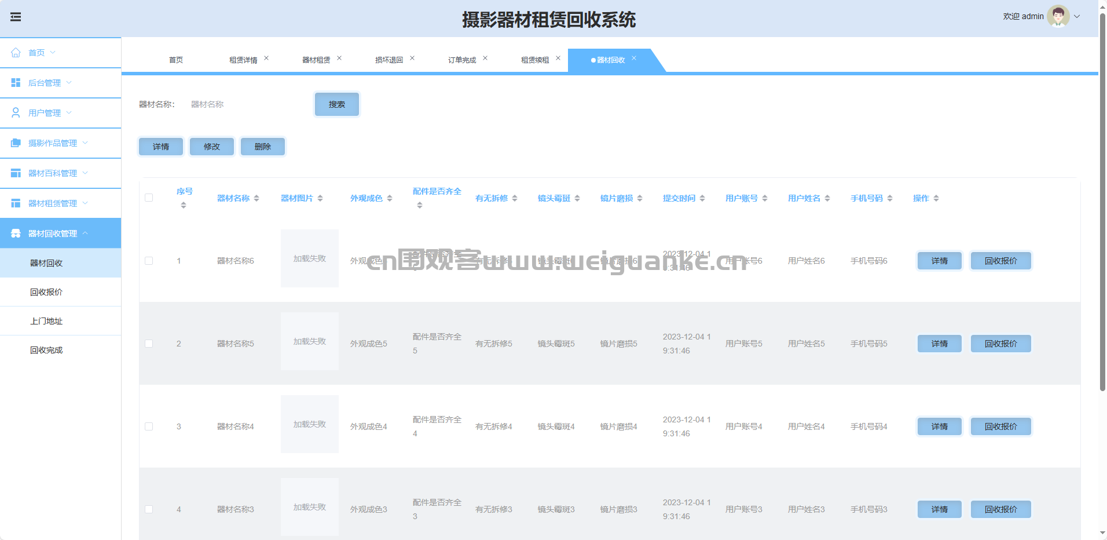Click the 用户管理 person icon

[x=16, y=113]
